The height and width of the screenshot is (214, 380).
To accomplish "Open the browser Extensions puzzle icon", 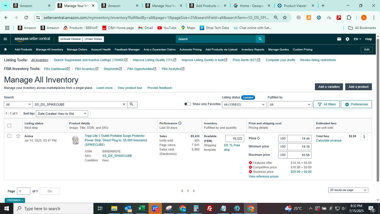I will click(349, 18).
